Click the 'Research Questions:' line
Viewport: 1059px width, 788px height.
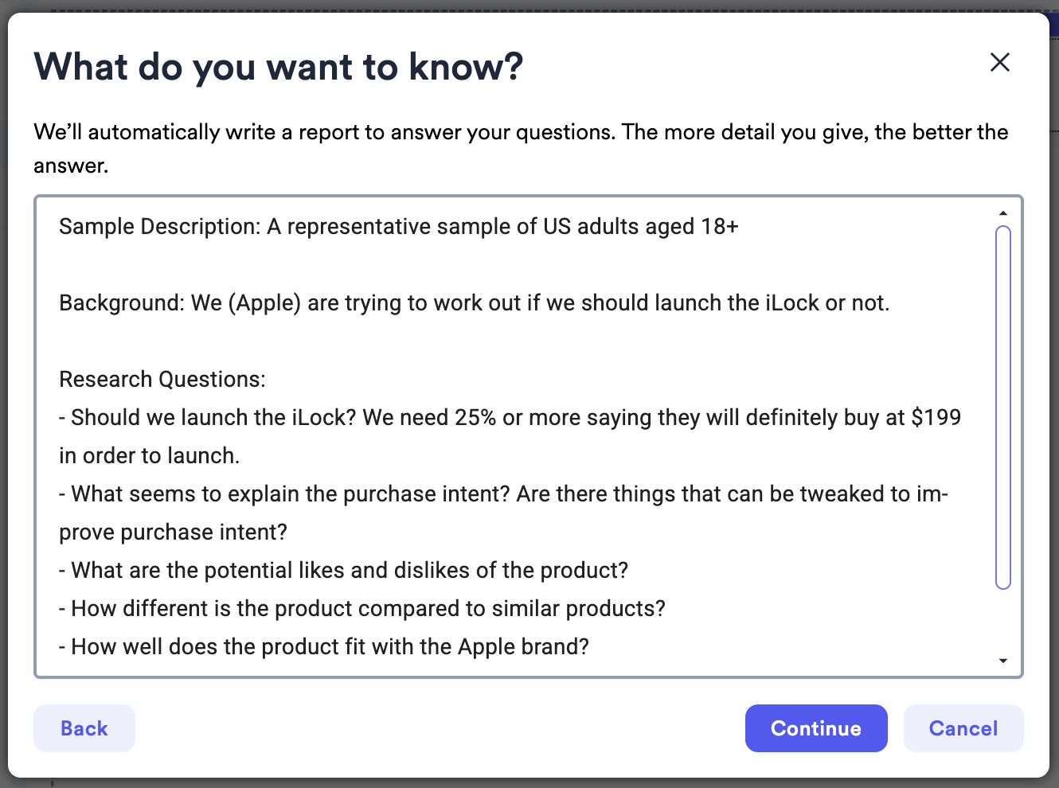[162, 380]
